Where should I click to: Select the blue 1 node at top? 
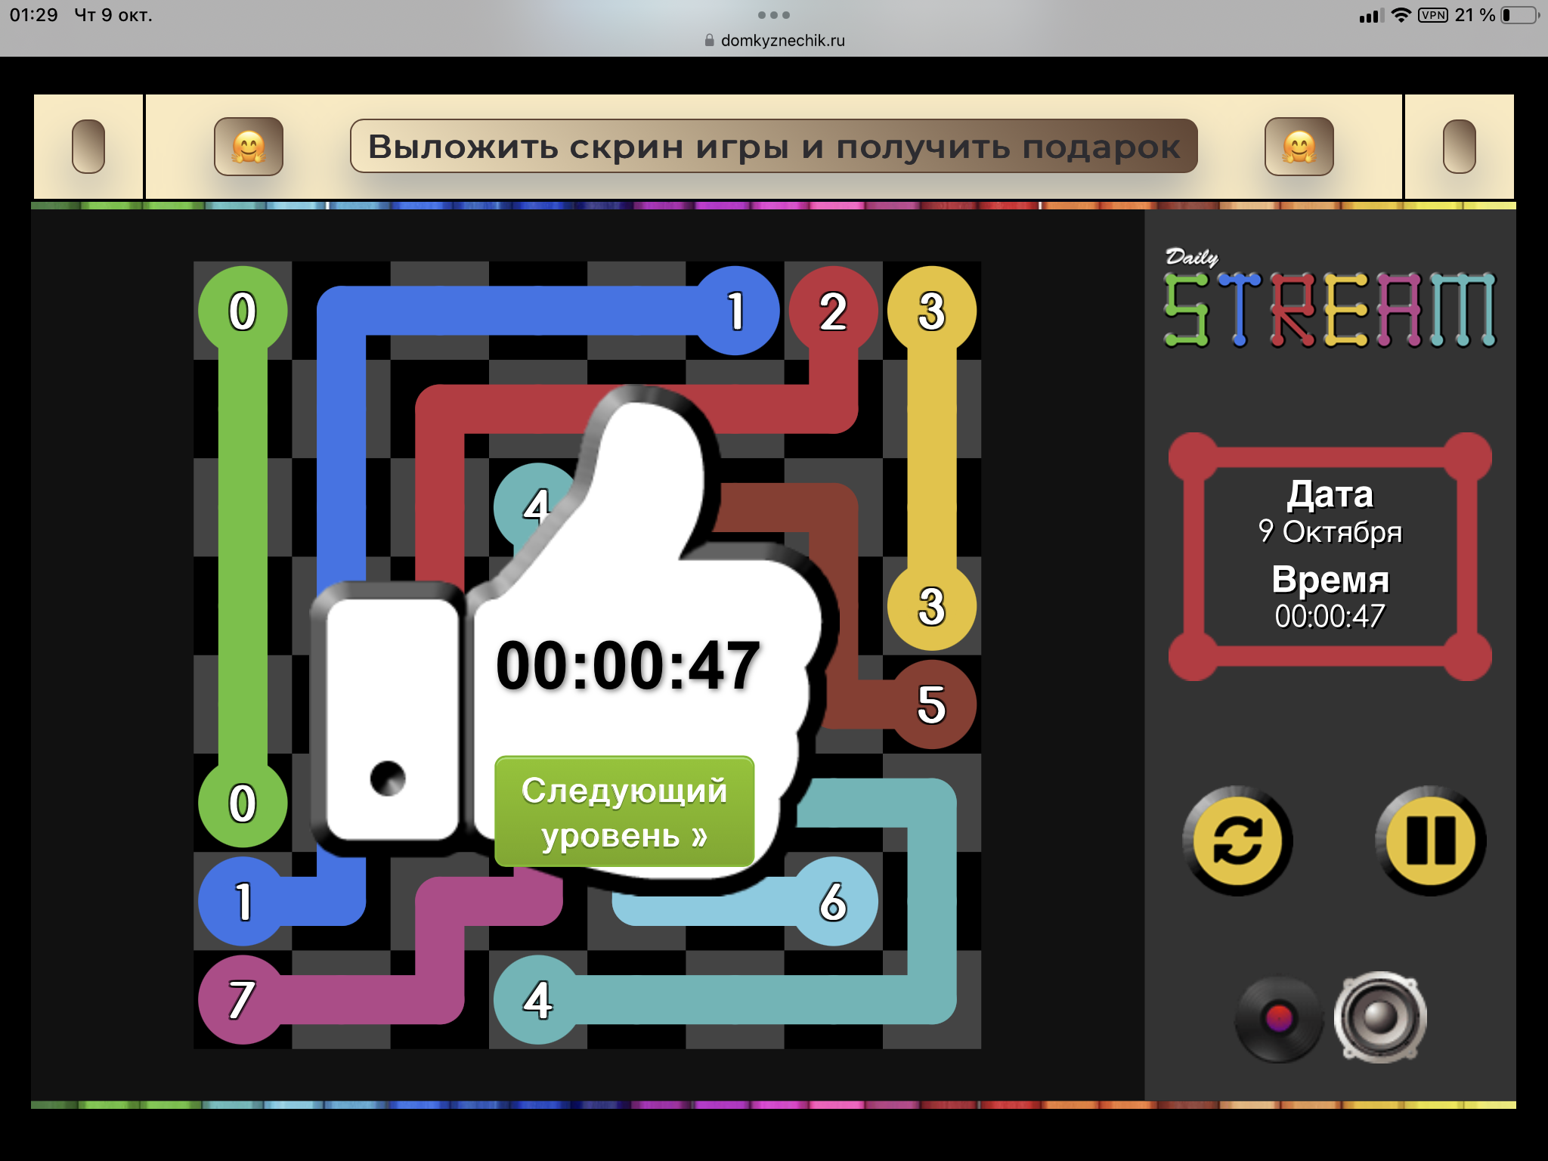pos(735,311)
